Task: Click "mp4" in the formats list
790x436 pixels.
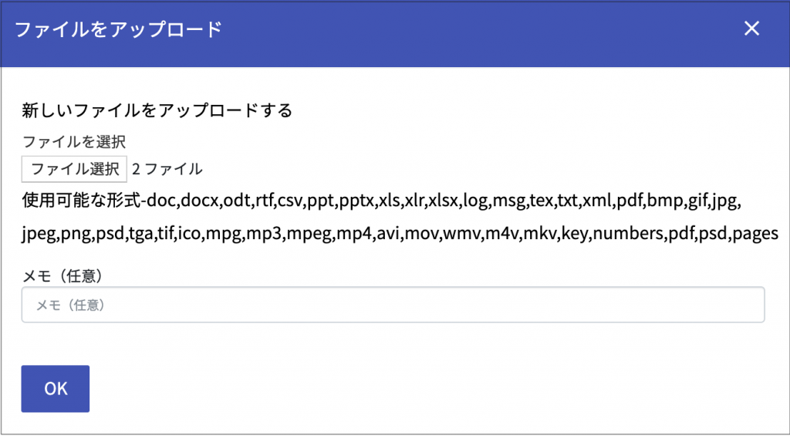Action: click(353, 235)
